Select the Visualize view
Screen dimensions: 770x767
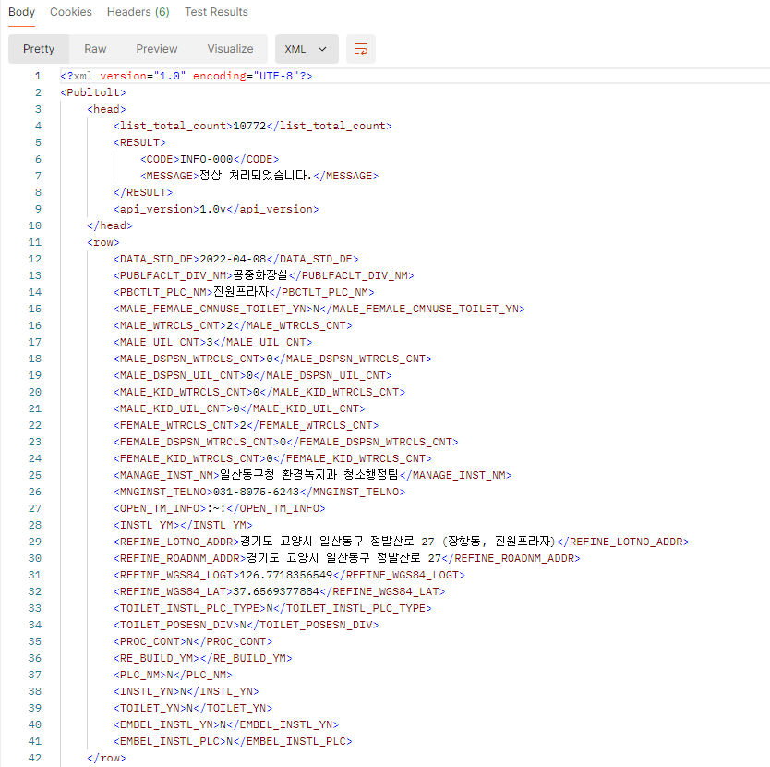(x=230, y=49)
